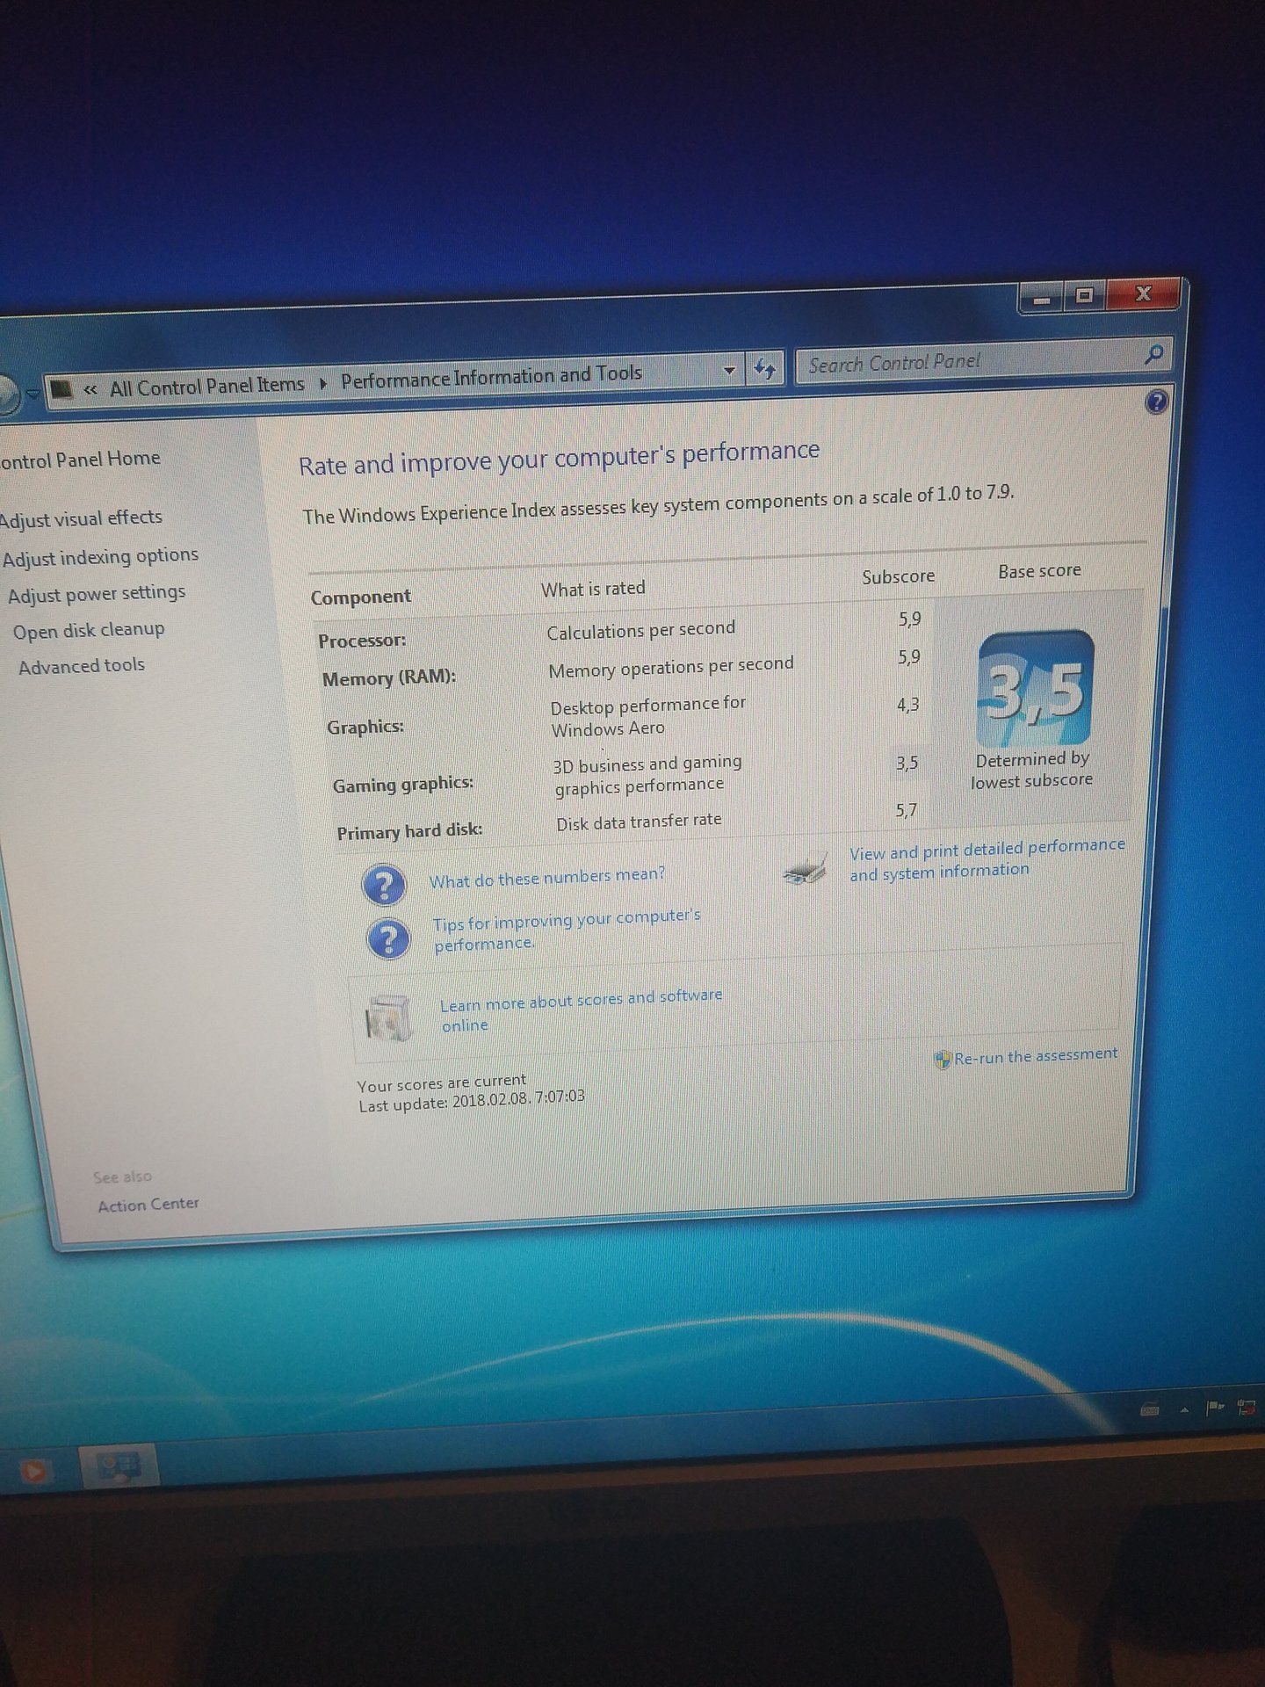Click Re-run the assessment link
This screenshot has width=1265, height=1687.
[x=1036, y=1056]
